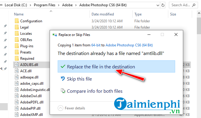Click the Required folder icon
The height and width of the screenshot is (118, 201).
(x=17, y=59)
